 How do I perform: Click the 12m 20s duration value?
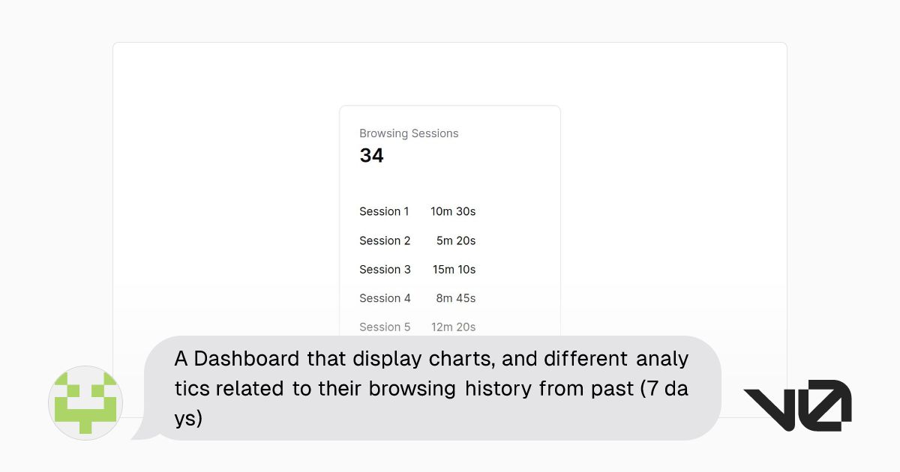tap(453, 327)
